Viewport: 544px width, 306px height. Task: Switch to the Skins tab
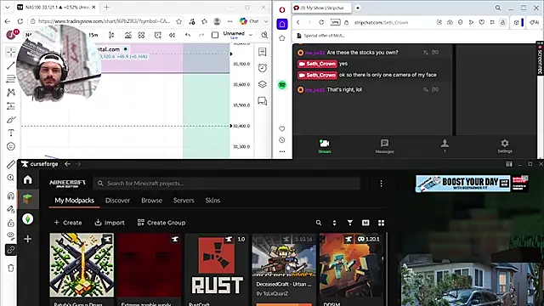pos(212,201)
